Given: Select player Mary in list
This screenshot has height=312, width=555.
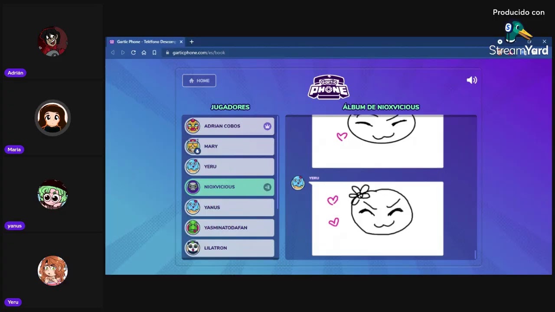Looking at the screenshot, I should [230, 146].
